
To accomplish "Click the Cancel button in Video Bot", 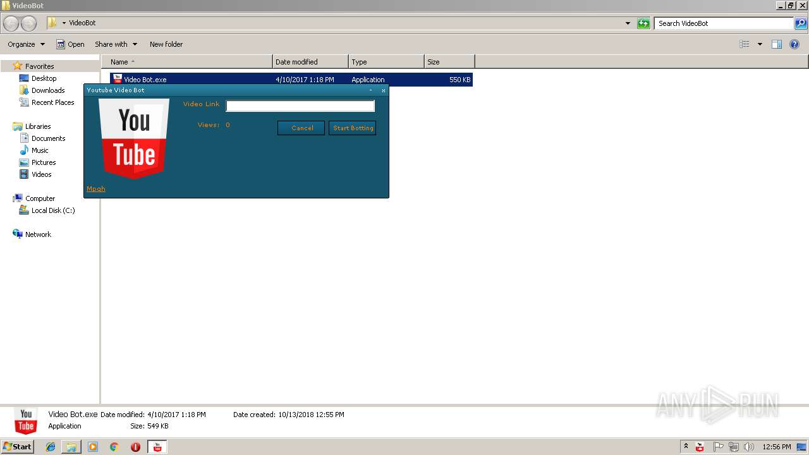I will click(301, 128).
